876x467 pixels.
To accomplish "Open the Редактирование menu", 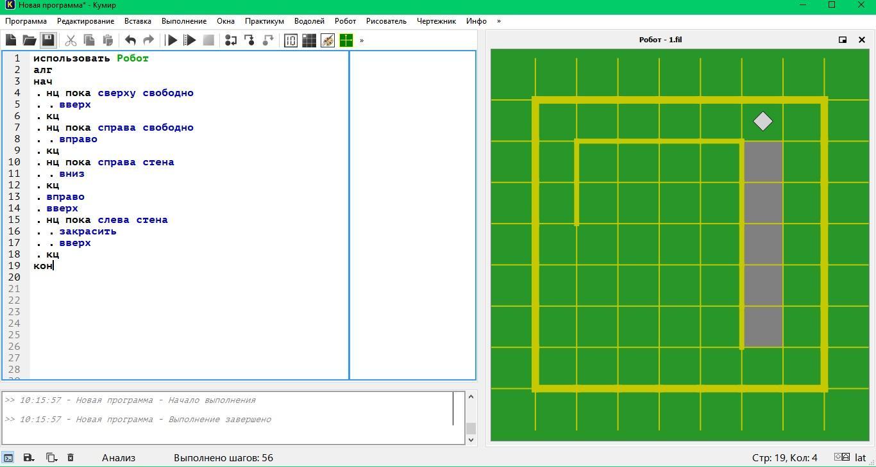I will point(85,21).
